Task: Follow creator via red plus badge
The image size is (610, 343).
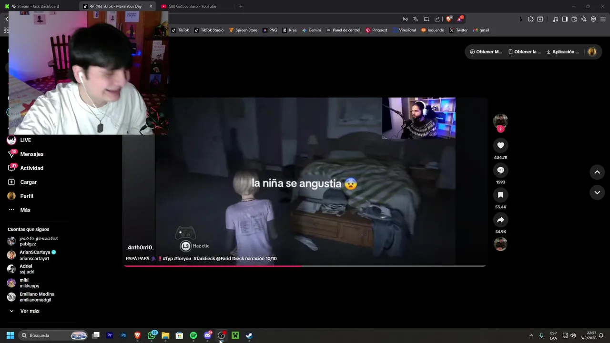Action: tap(500, 129)
